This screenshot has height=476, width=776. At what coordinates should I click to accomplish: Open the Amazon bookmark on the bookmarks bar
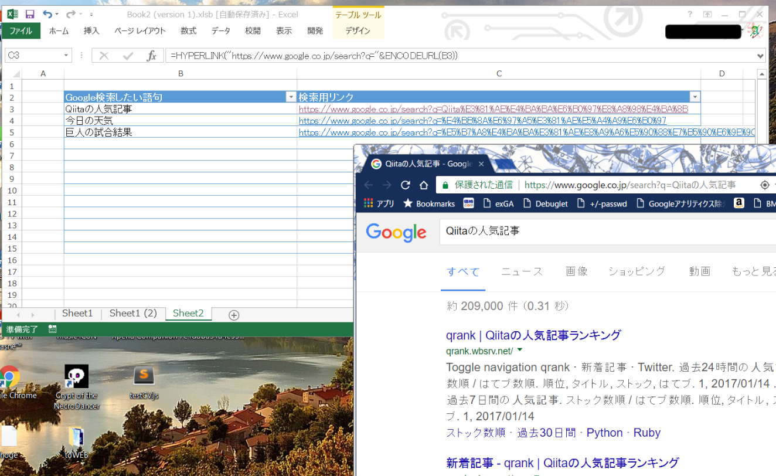(738, 203)
